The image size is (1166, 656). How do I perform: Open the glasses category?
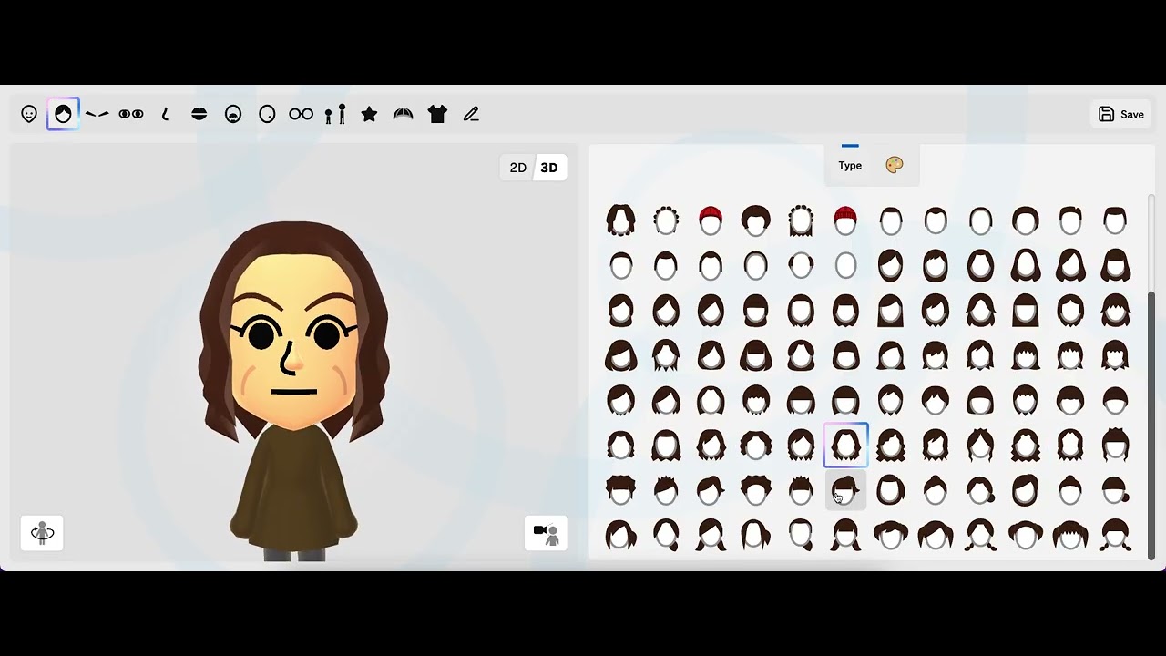click(x=301, y=114)
